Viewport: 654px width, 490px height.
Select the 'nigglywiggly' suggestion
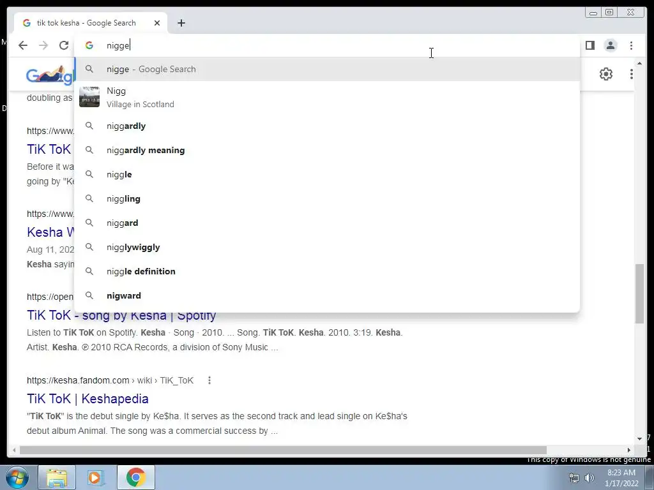tap(327, 247)
